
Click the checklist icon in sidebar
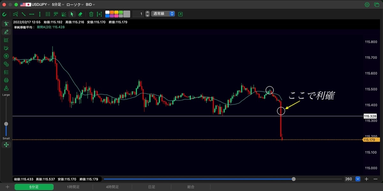tap(6, 72)
